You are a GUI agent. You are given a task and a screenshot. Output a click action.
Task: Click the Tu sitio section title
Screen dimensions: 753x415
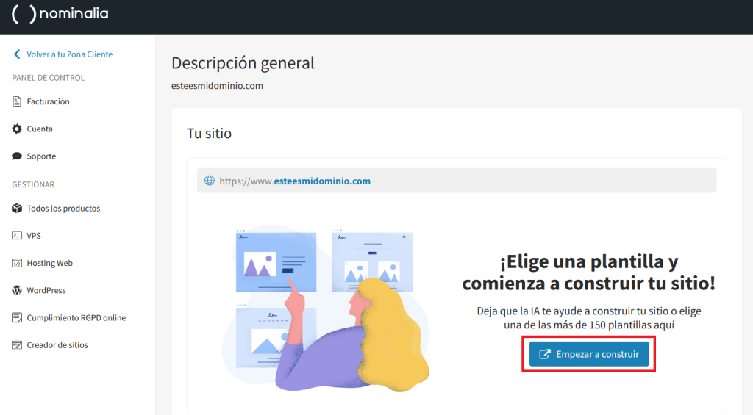pos(209,133)
